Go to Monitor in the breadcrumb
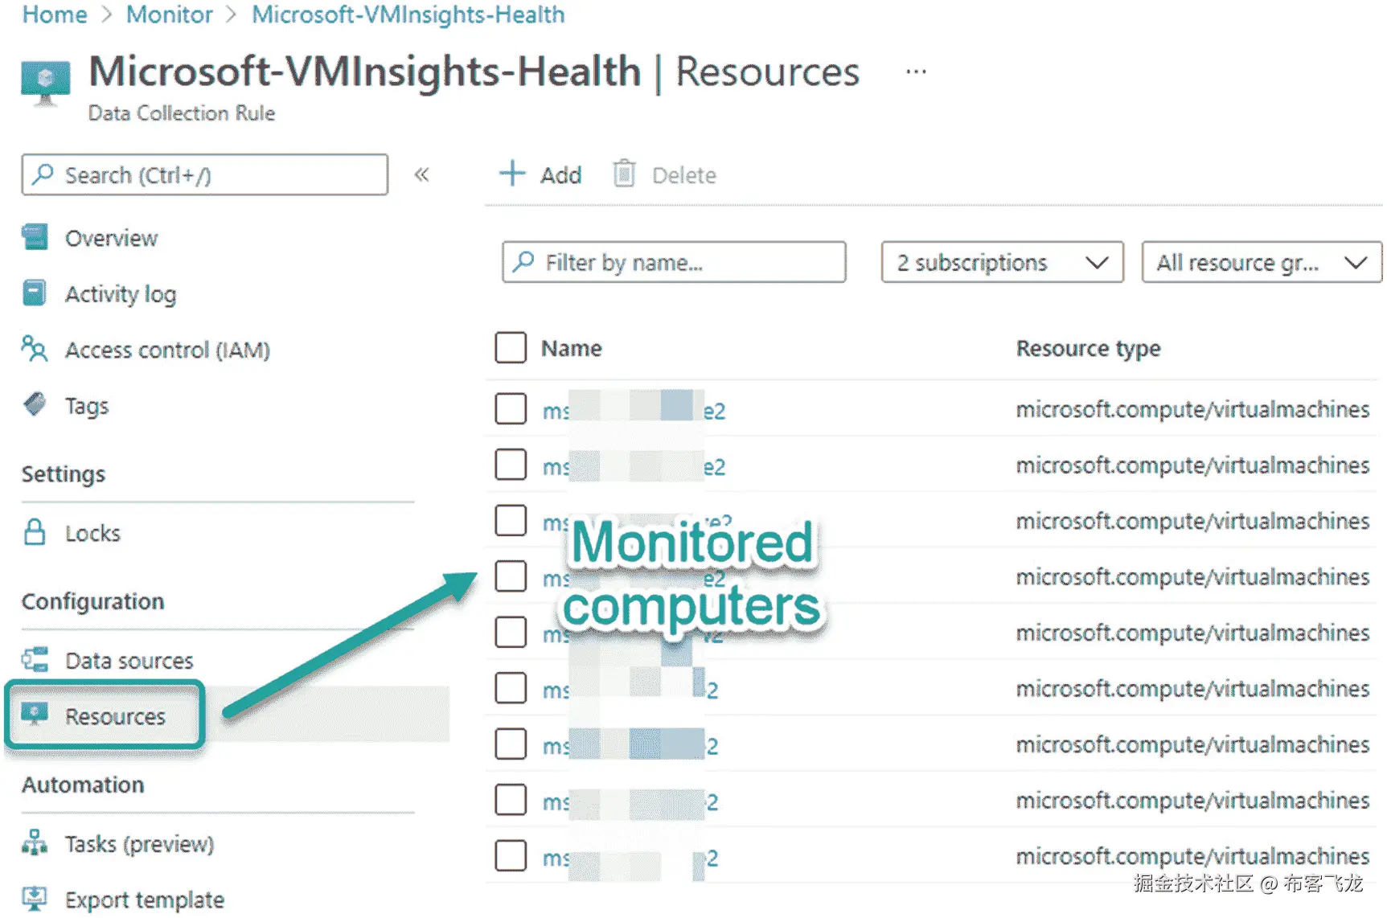Screen dimensions: 1387x918 coord(169,14)
